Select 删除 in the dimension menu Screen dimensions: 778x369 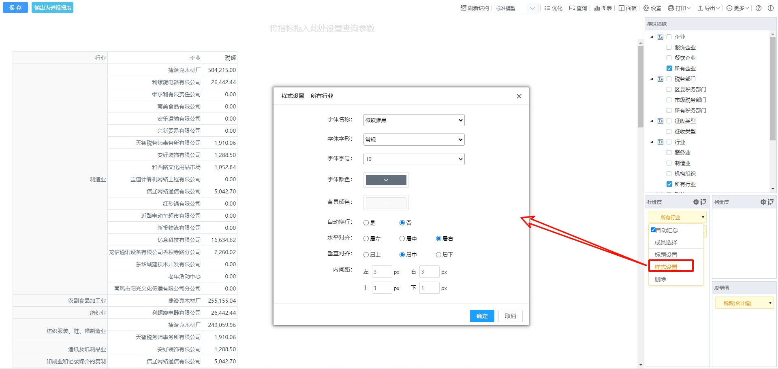pyautogui.click(x=660, y=279)
